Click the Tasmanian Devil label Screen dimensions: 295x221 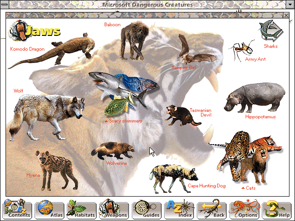201,112
